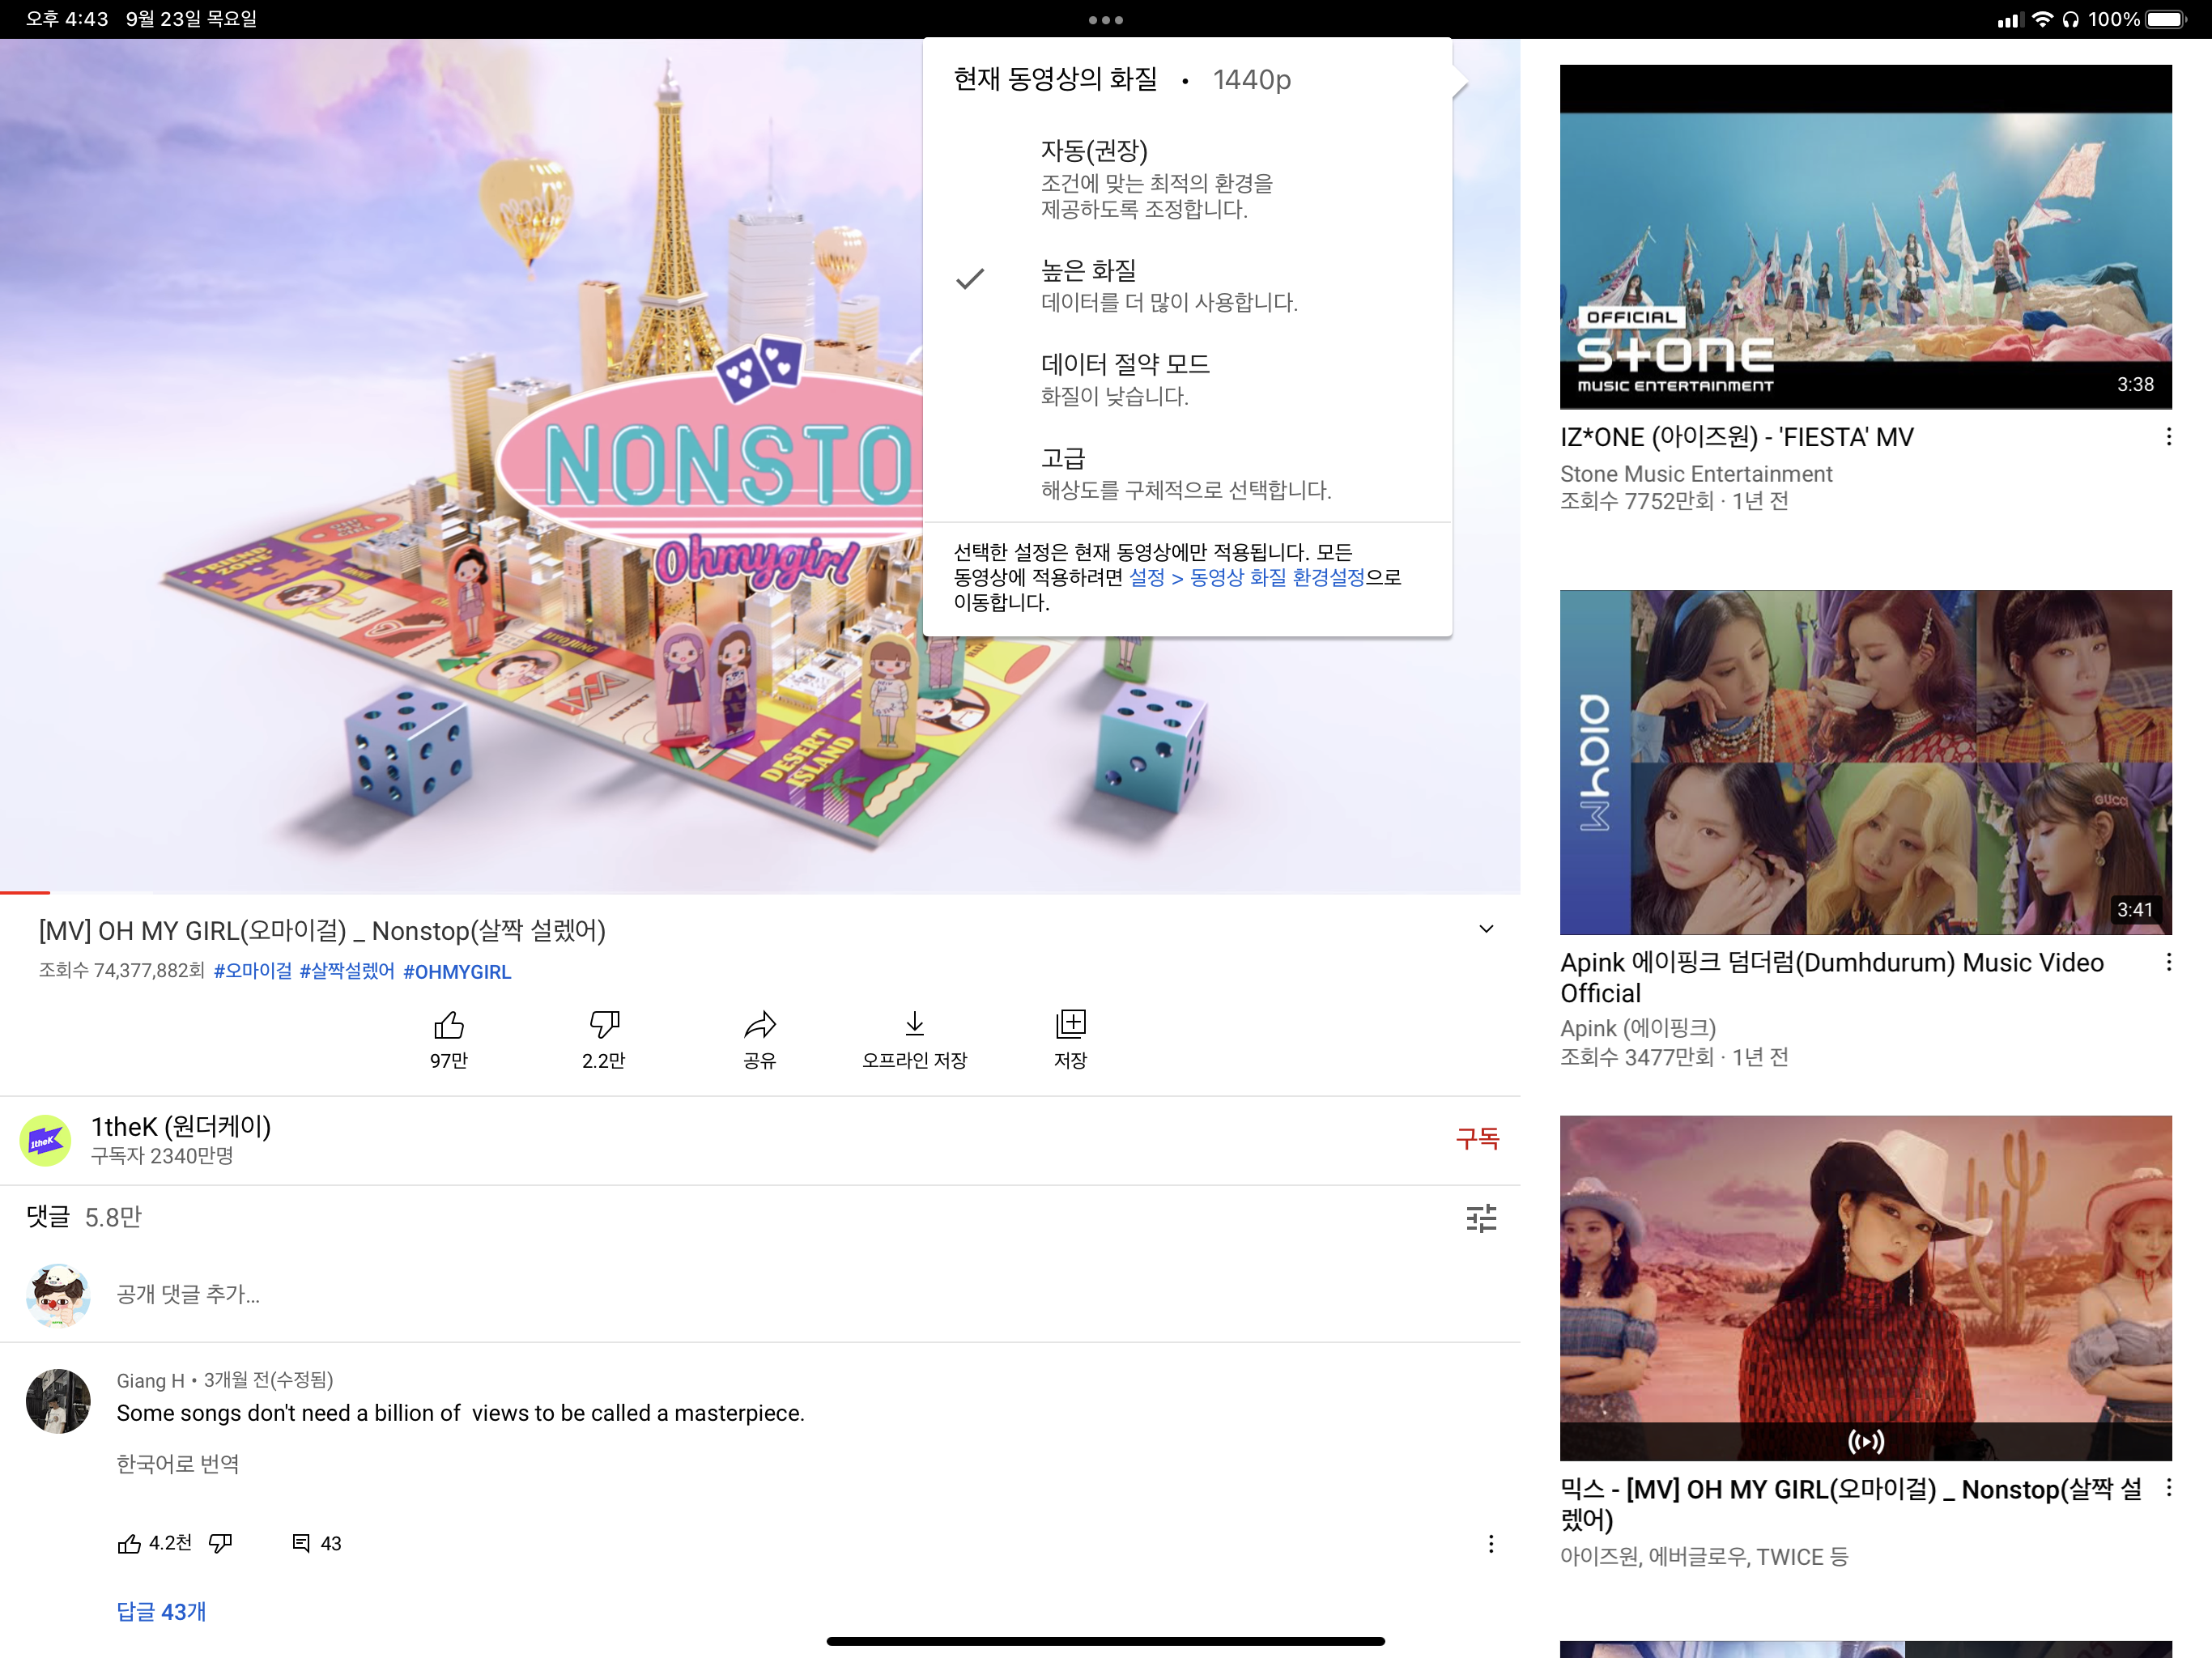This screenshot has width=2212, height=1658.
Task: Like Giang H's comment
Action: click(x=129, y=1543)
